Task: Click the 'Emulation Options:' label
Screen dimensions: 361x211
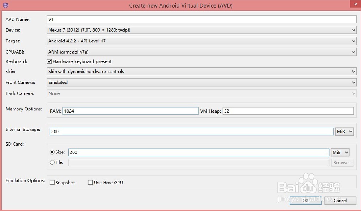Action: tap(25, 180)
